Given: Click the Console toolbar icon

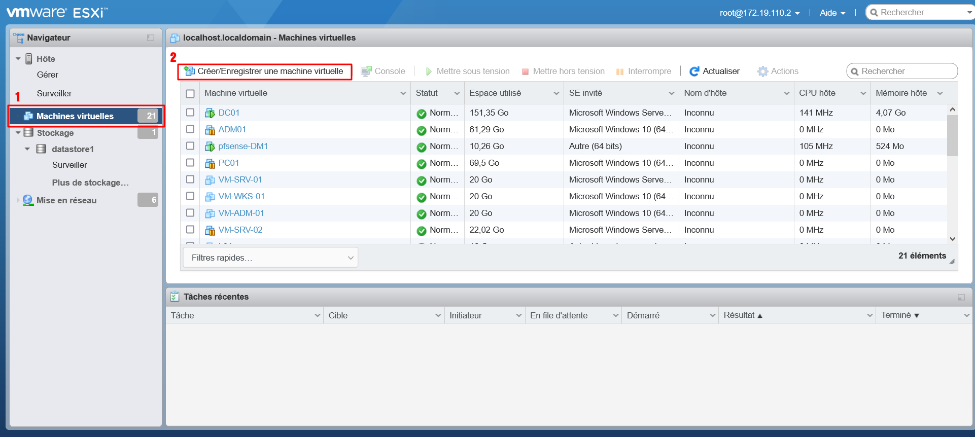Looking at the screenshot, I should [x=366, y=71].
